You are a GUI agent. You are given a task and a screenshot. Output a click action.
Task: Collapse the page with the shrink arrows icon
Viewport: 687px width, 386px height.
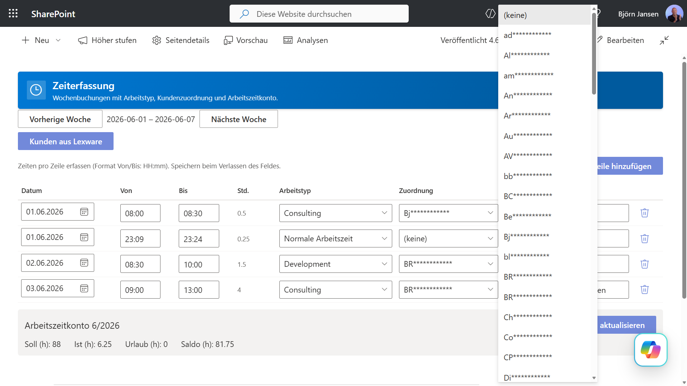click(664, 40)
